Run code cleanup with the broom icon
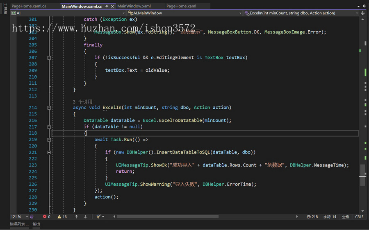 (98, 216)
